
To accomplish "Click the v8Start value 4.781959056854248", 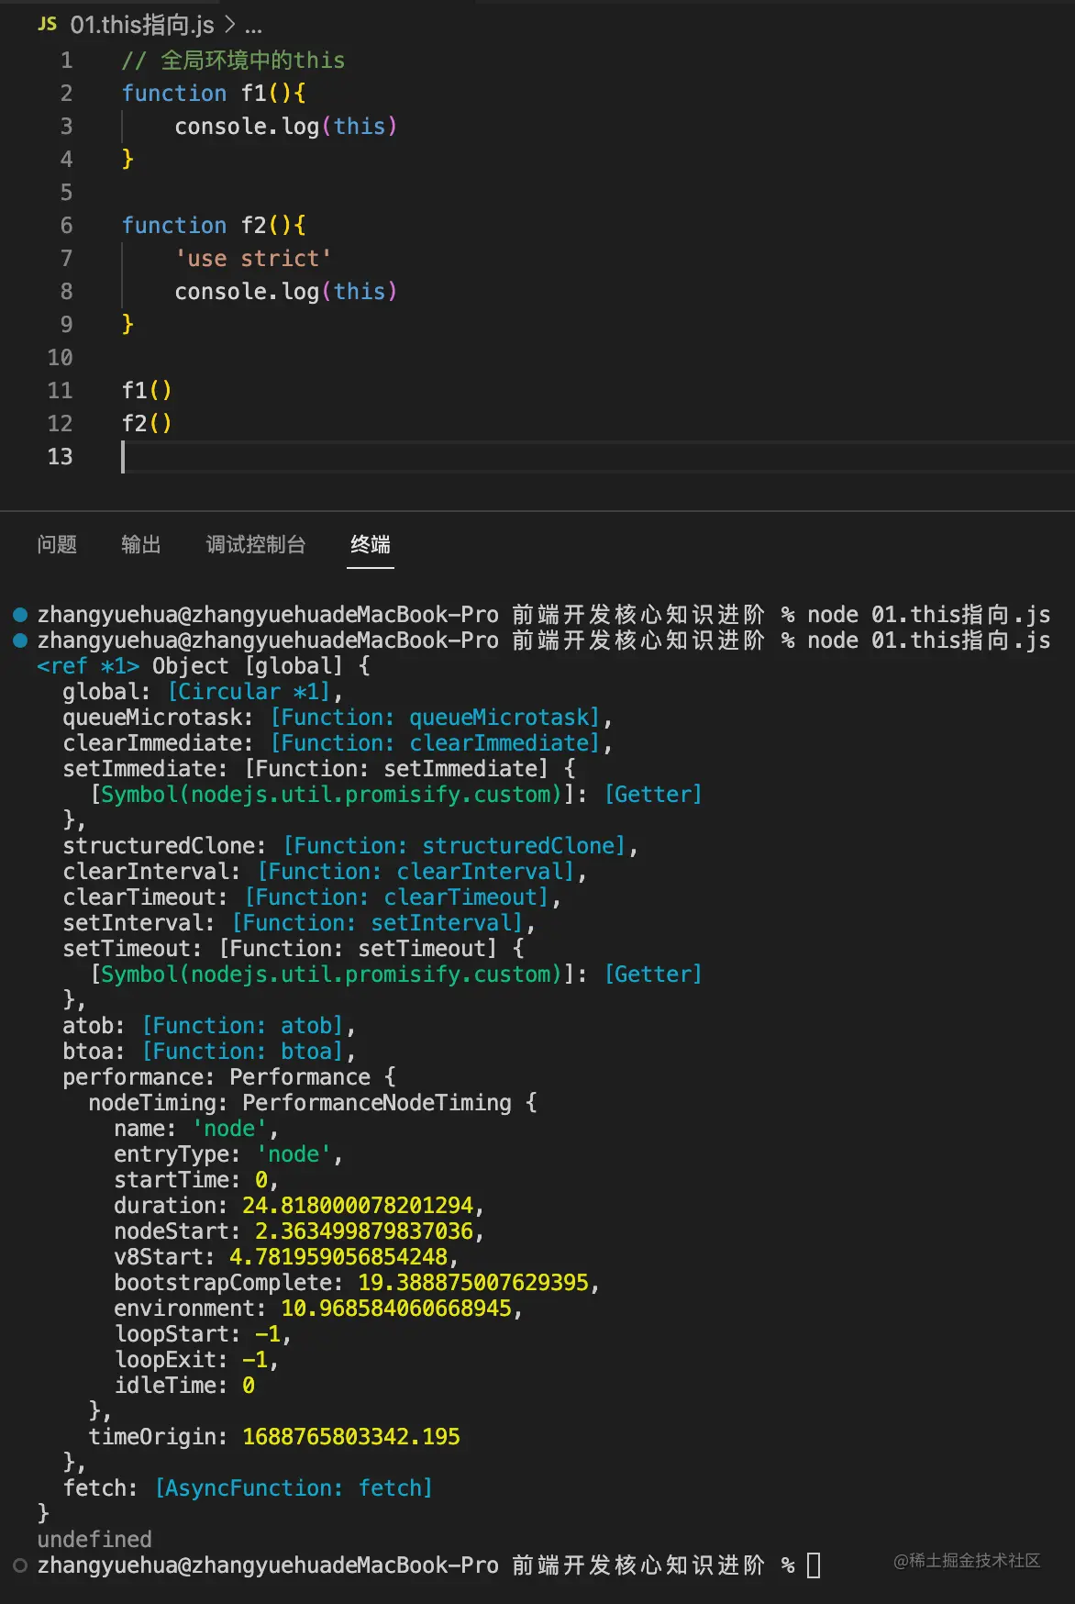I will (x=338, y=1257).
